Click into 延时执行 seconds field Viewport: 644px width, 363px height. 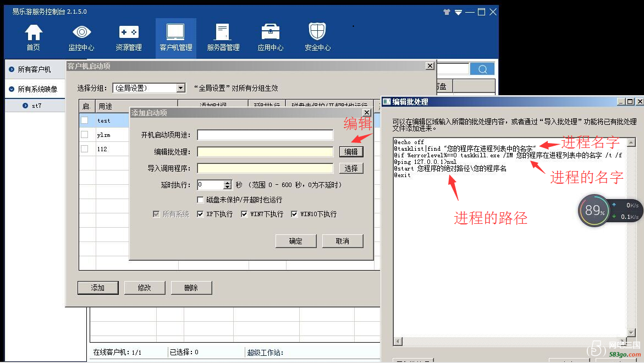pyautogui.click(x=210, y=185)
